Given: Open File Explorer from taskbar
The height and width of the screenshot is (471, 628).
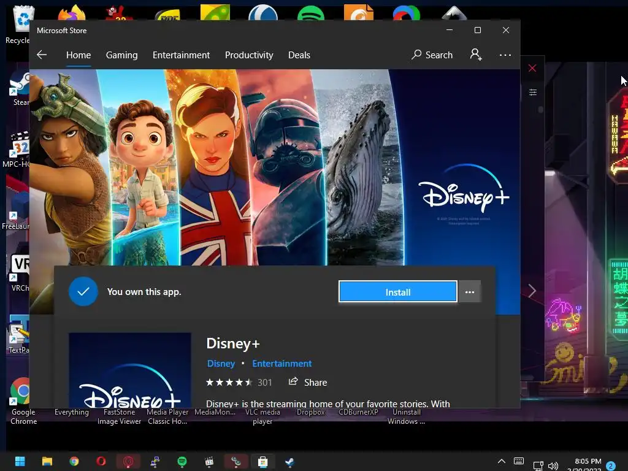Looking at the screenshot, I should pyautogui.click(x=47, y=461).
